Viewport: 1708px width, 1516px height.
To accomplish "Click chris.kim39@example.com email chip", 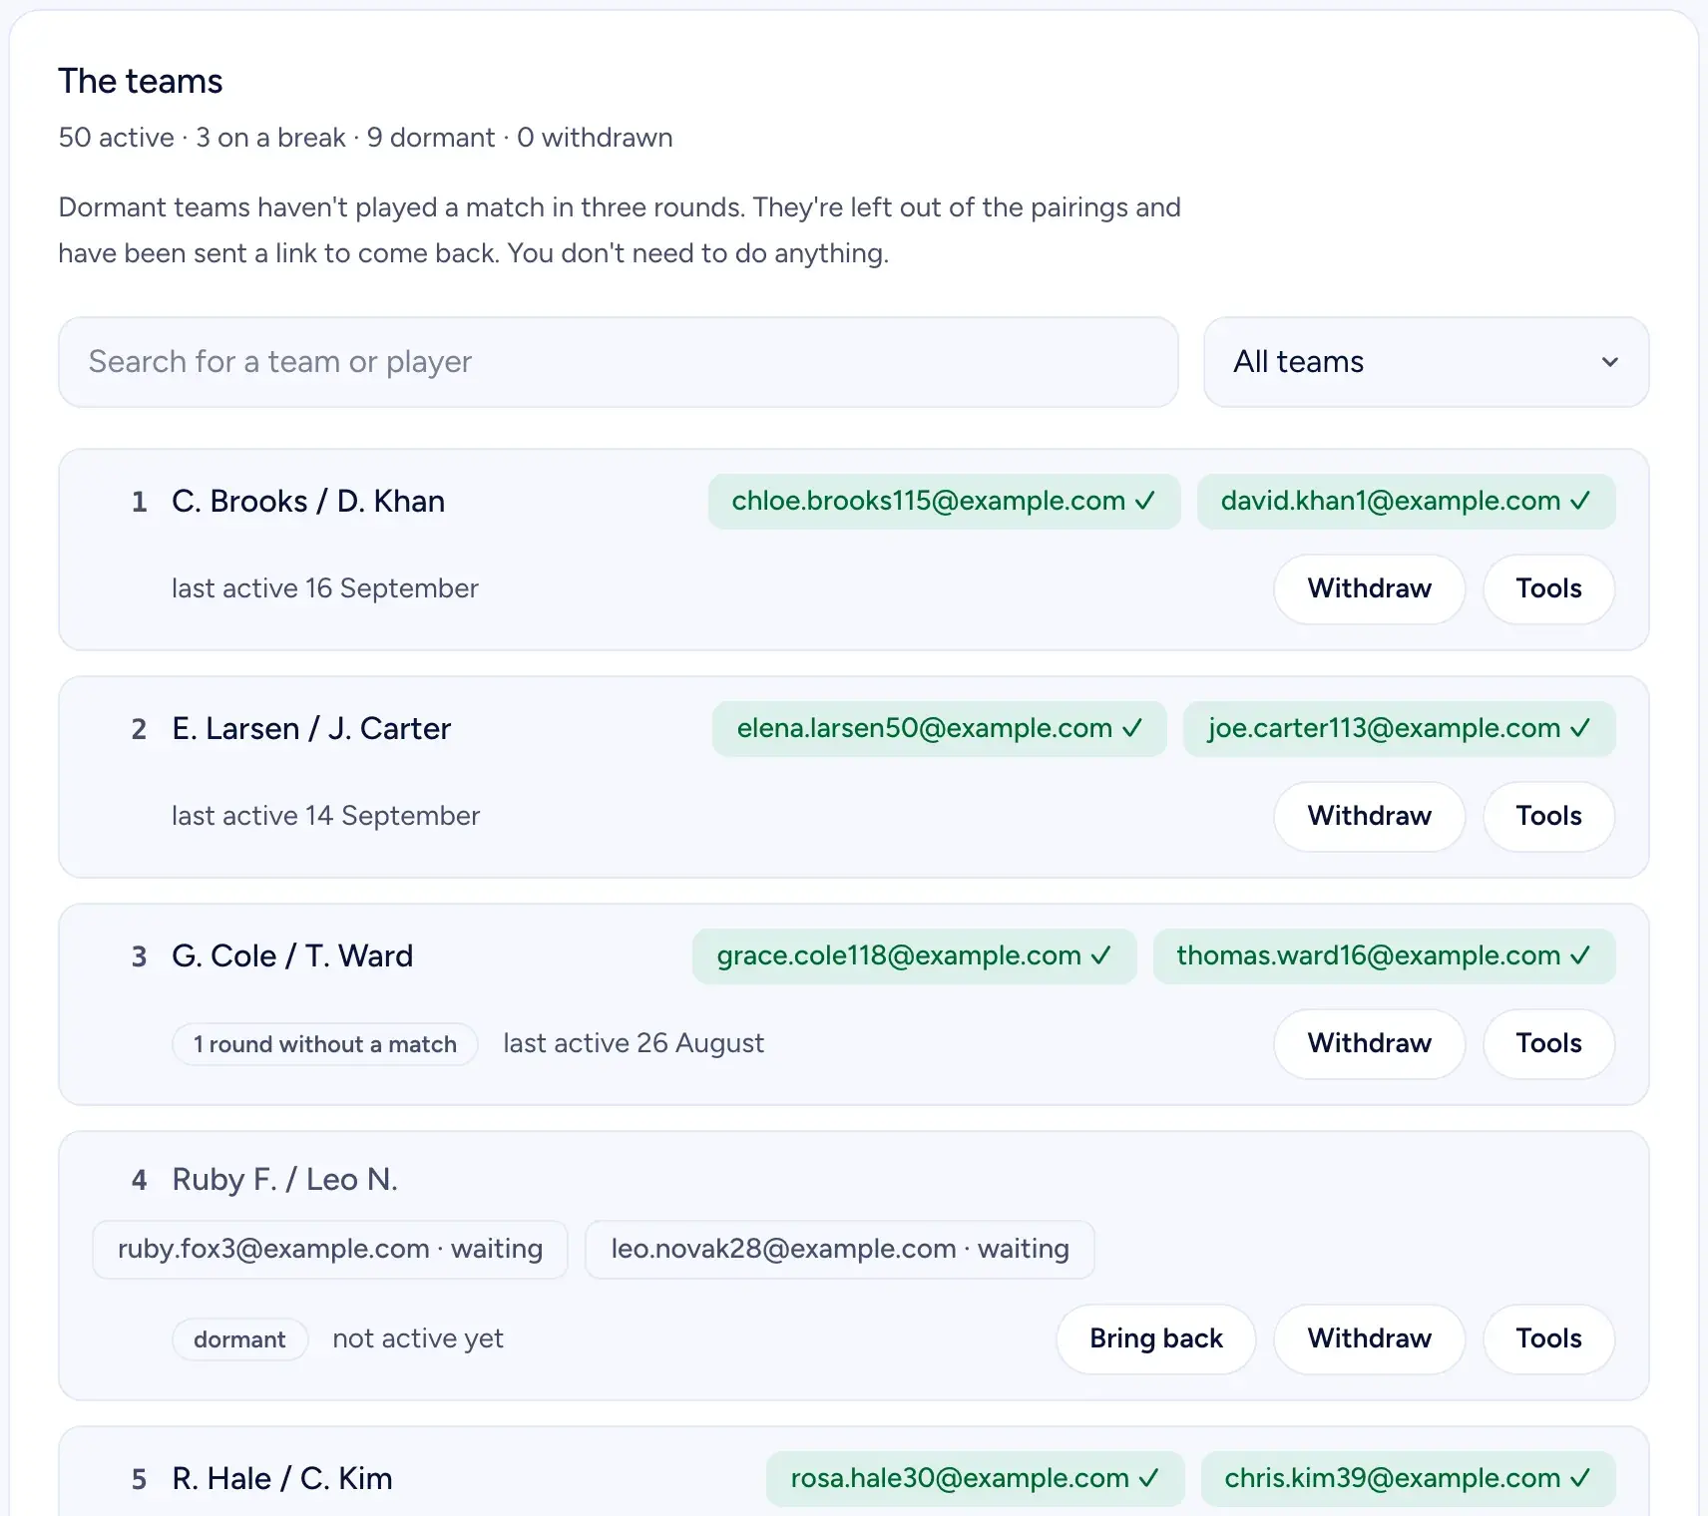I will (1408, 1479).
